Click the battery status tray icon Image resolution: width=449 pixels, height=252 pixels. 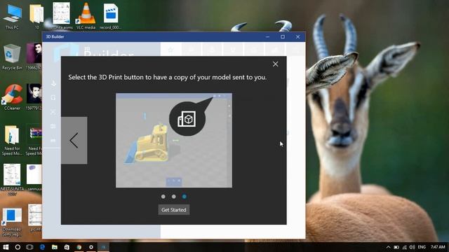click(x=396, y=247)
